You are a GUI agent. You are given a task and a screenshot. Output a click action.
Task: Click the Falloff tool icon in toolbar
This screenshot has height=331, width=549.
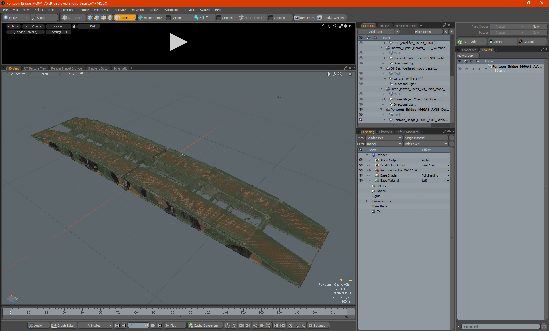196,18
